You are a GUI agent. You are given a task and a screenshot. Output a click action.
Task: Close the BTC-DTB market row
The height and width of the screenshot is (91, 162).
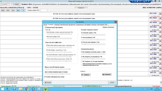[x=160, y=50]
